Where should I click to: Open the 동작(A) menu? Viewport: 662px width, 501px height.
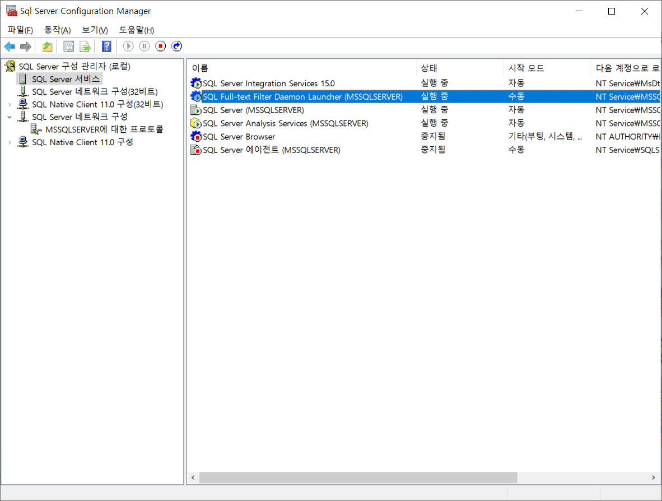click(x=58, y=30)
